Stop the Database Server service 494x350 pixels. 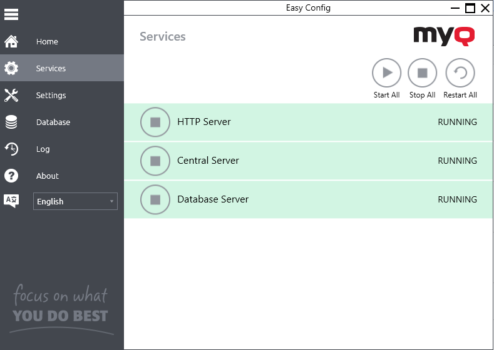(155, 199)
